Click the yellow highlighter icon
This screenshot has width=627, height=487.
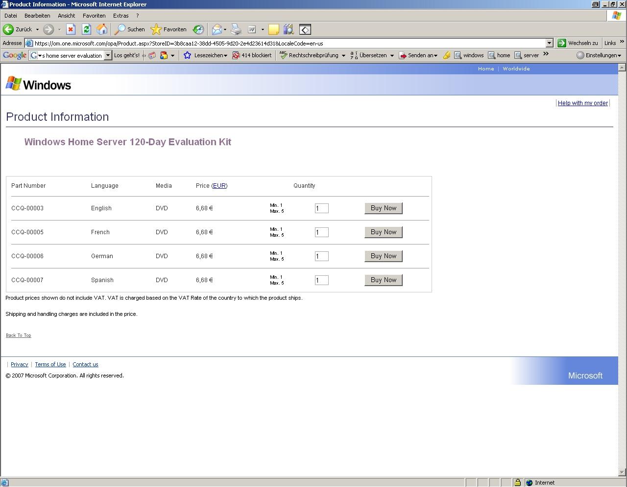click(446, 55)
